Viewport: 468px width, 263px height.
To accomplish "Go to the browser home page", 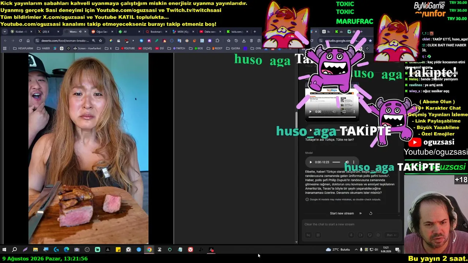I will pos(28,41).
